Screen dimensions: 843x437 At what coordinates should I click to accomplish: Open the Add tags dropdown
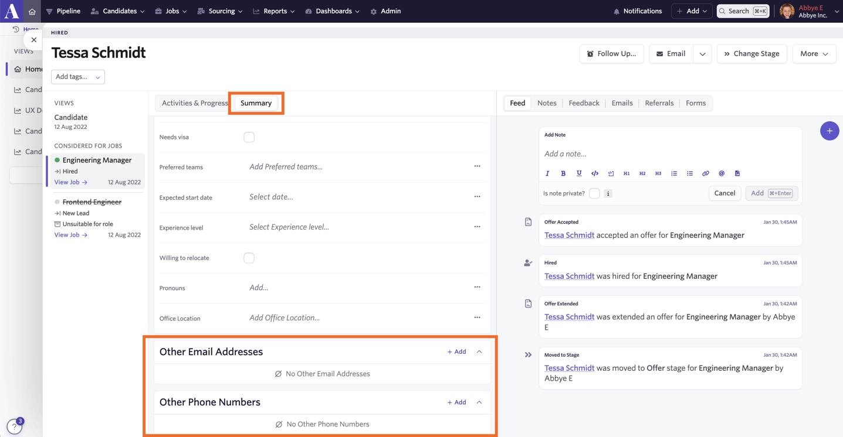click(78, 77)
